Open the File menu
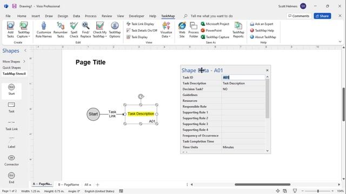This screenshot has width=346, height=194. point(8,16)
